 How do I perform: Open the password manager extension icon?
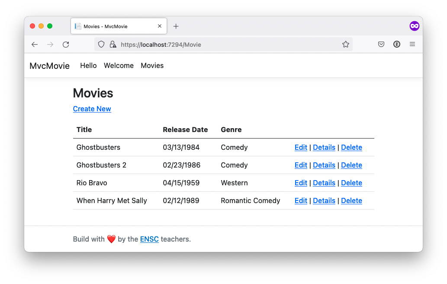point(396,44)
